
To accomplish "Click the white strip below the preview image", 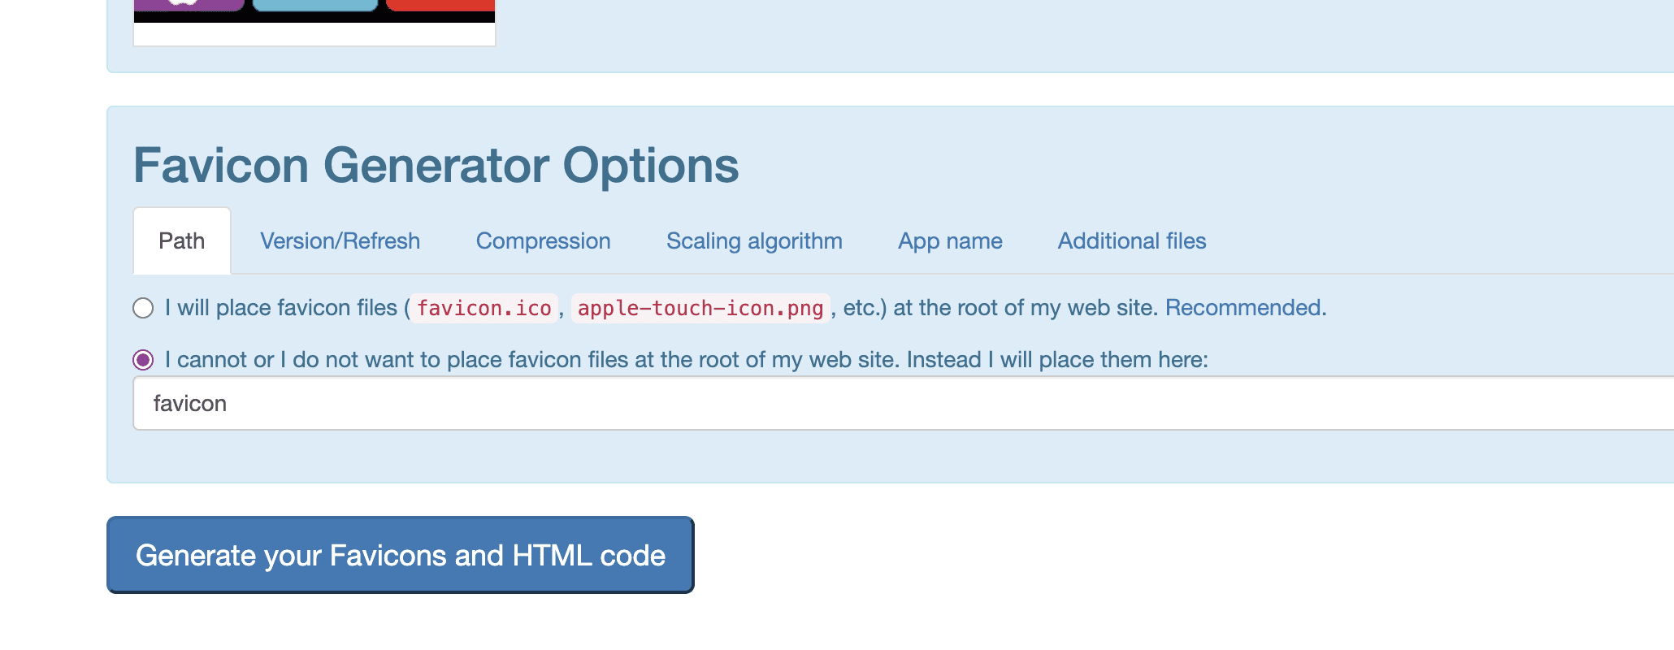I will (x=314, y=34).
